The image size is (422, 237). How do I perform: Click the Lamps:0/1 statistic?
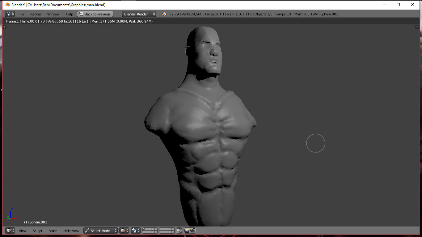coord(283,14)
